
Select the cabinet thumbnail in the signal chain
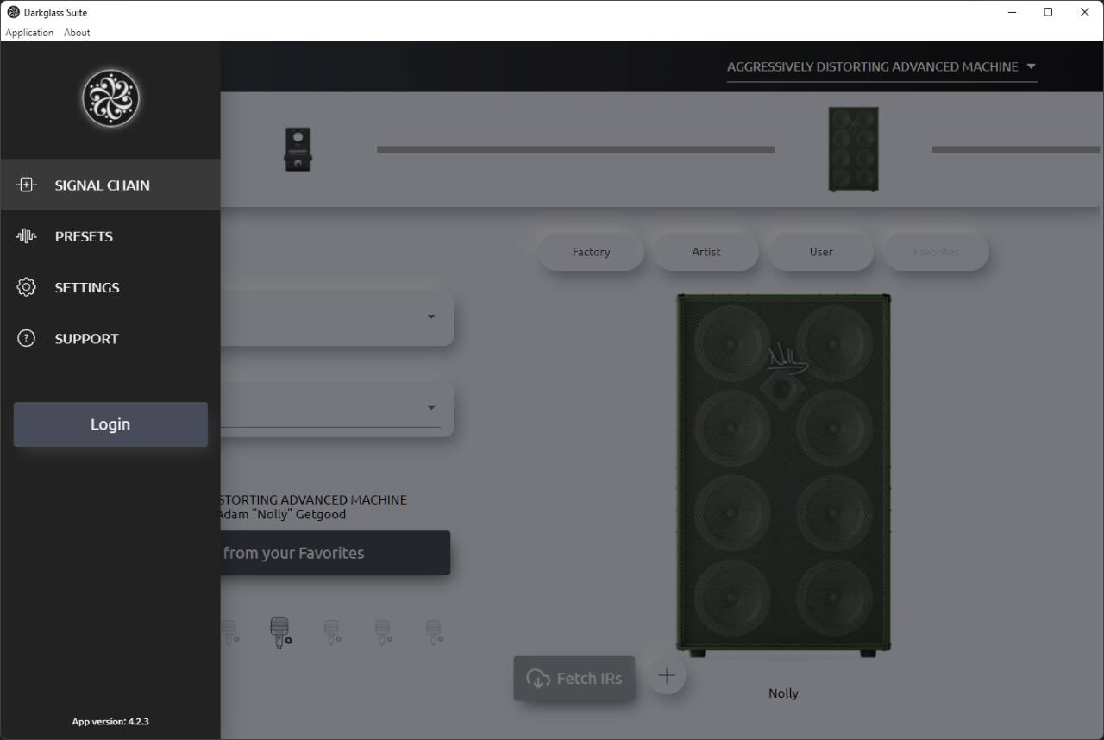pyautogui.click(x=853, y=149)
